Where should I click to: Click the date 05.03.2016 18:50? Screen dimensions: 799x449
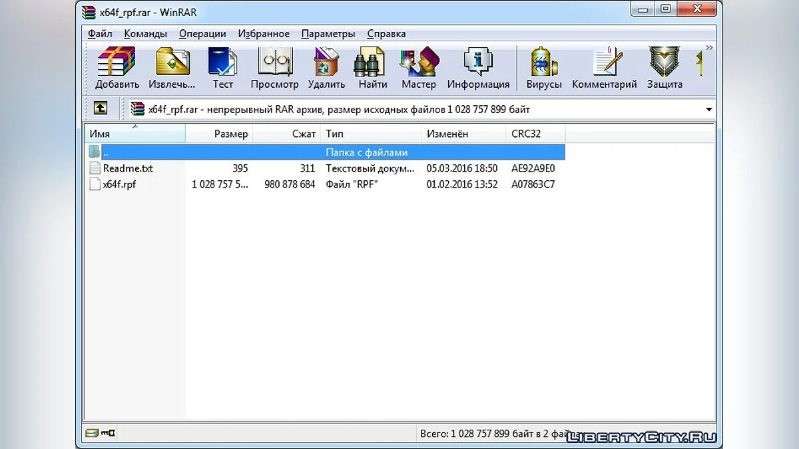[462, 168]
